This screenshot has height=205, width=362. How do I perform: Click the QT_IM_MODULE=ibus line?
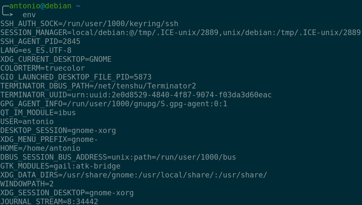(x=38, y=113)
